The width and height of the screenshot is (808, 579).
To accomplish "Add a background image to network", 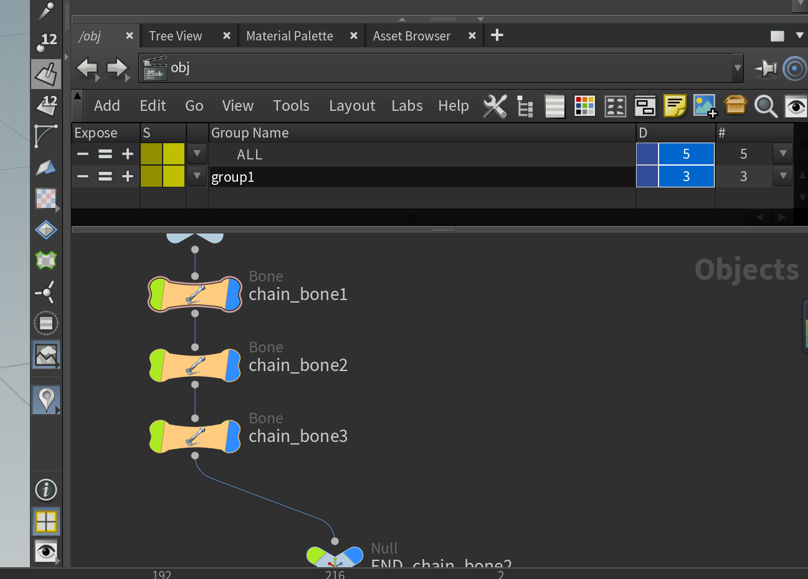I will tap(705, 106).
